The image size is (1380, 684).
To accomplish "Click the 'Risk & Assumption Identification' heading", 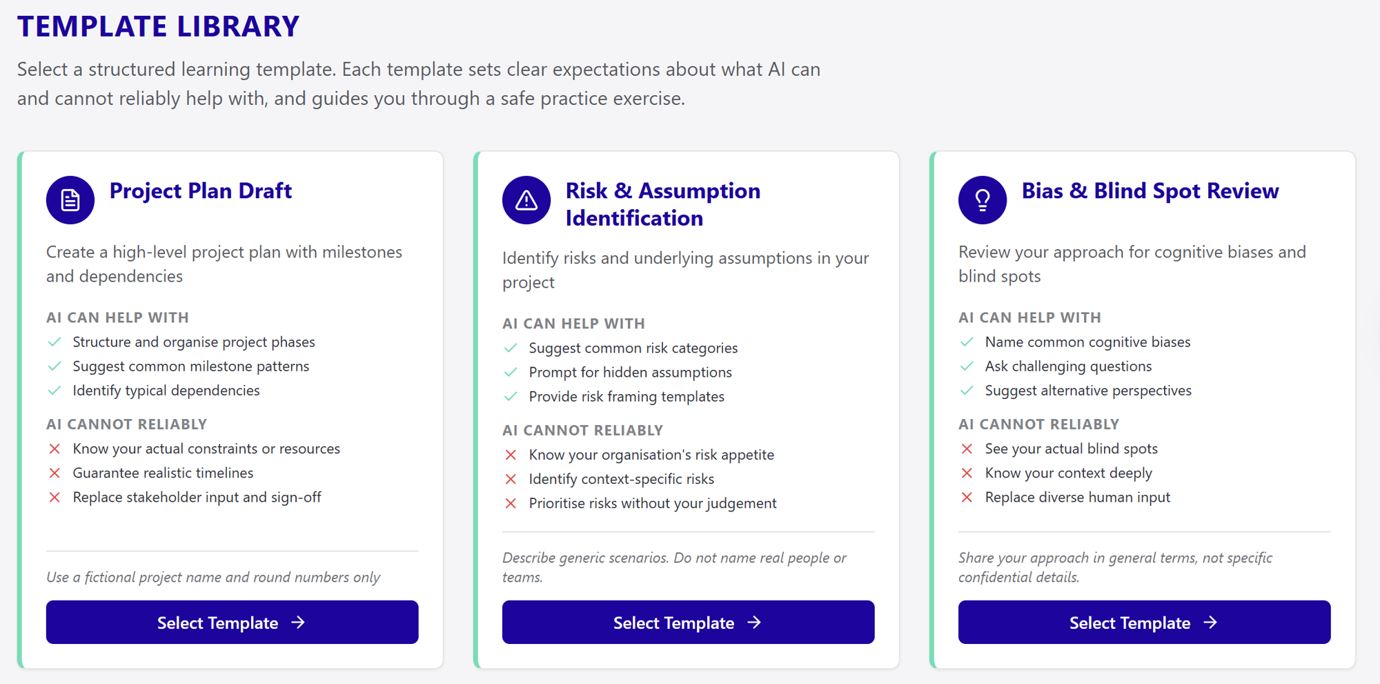I will 662,204.
